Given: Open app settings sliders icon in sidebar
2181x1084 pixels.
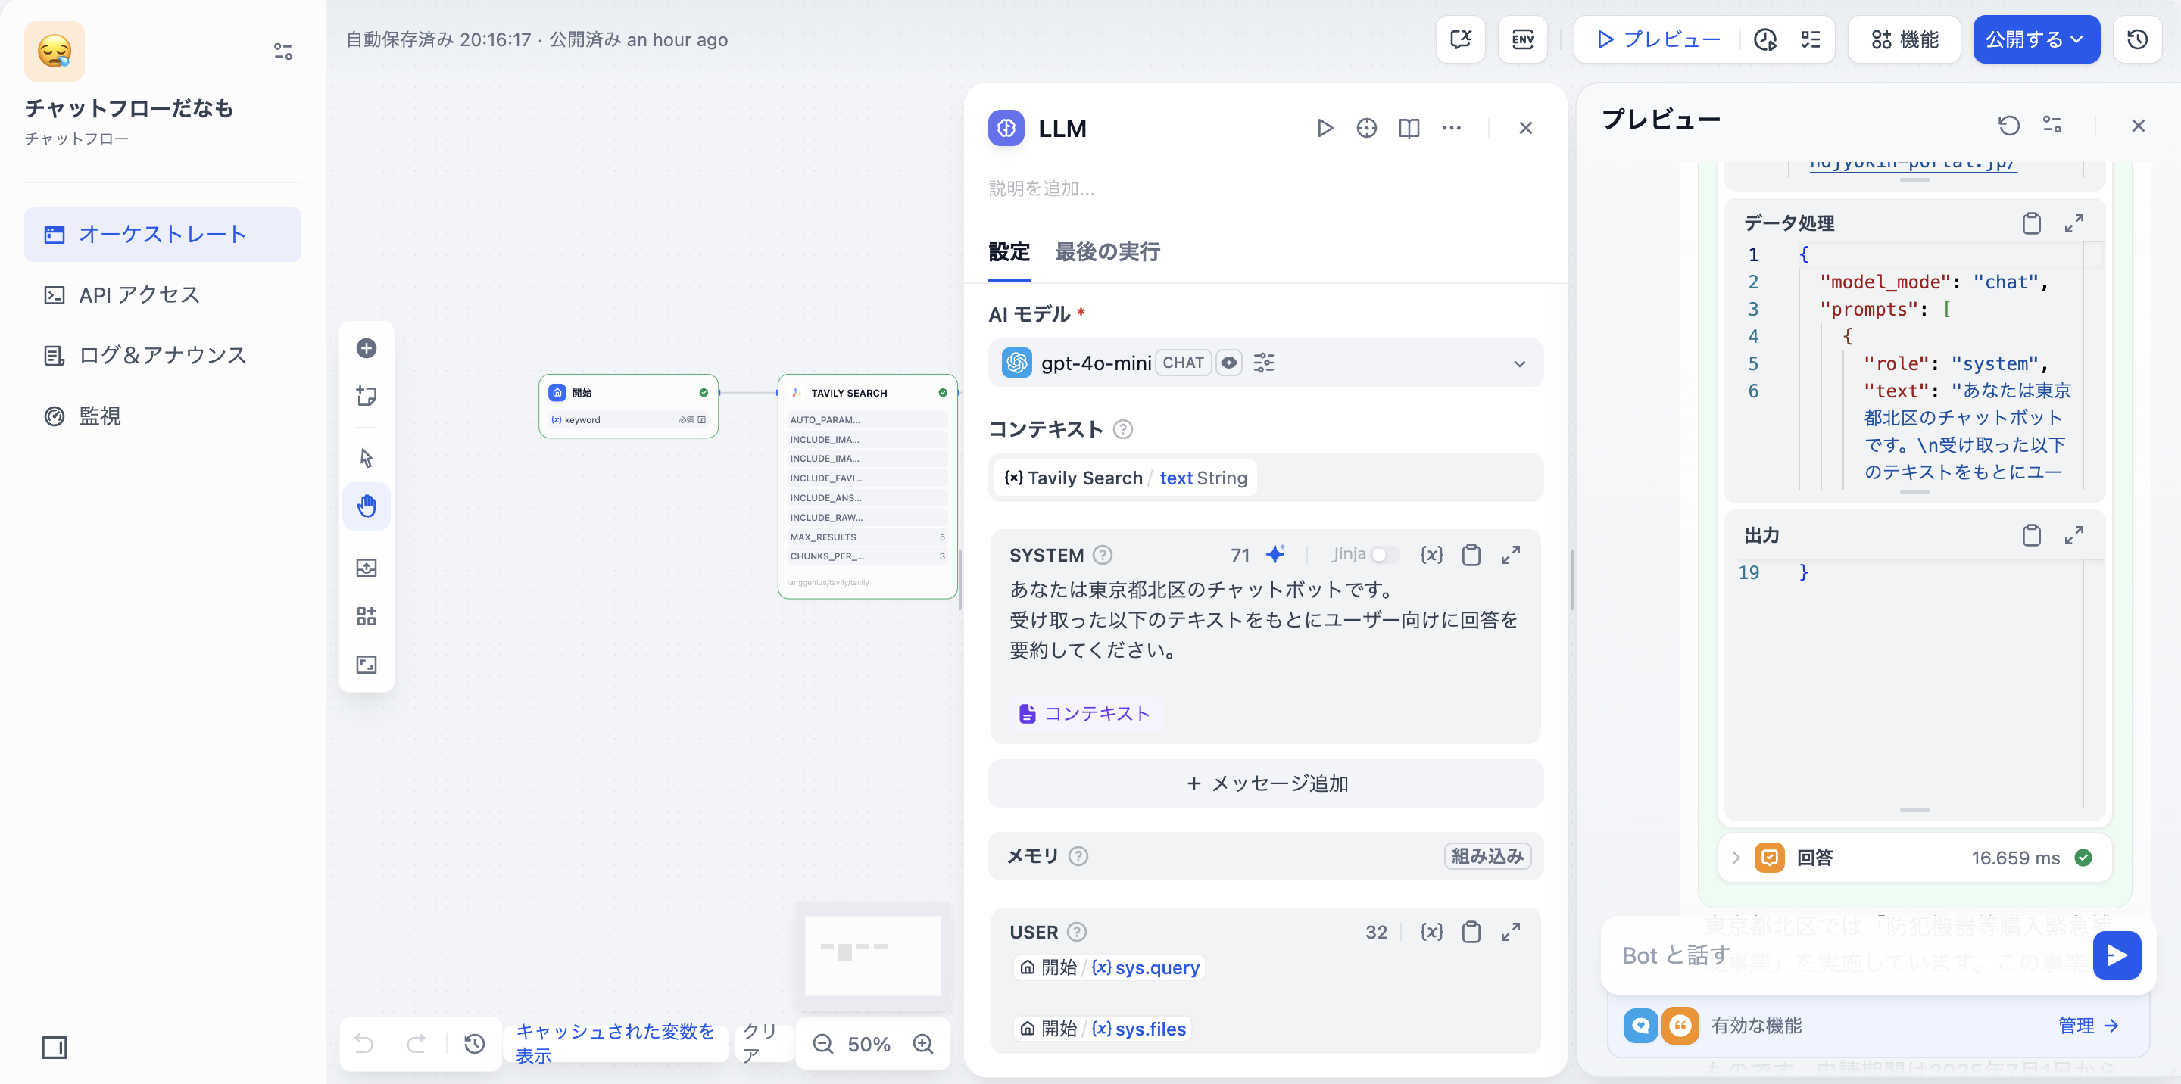Looking at the screenshot, I should 282,51.
